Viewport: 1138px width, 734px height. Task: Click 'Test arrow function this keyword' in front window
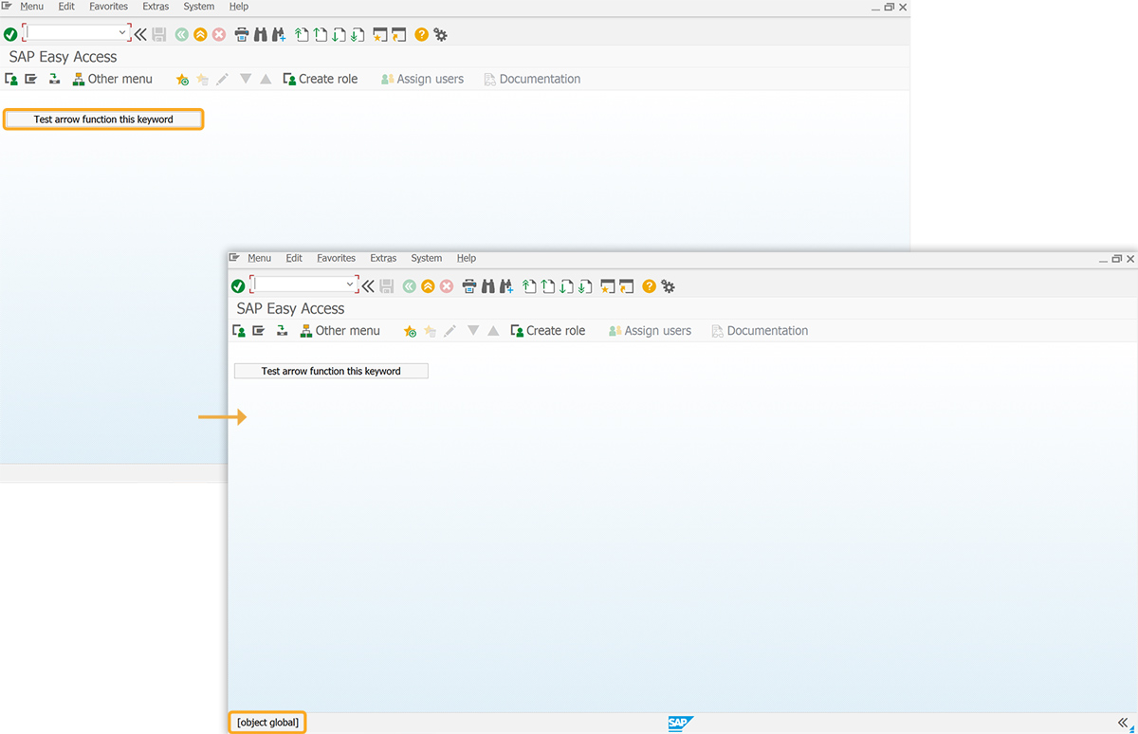331,371
